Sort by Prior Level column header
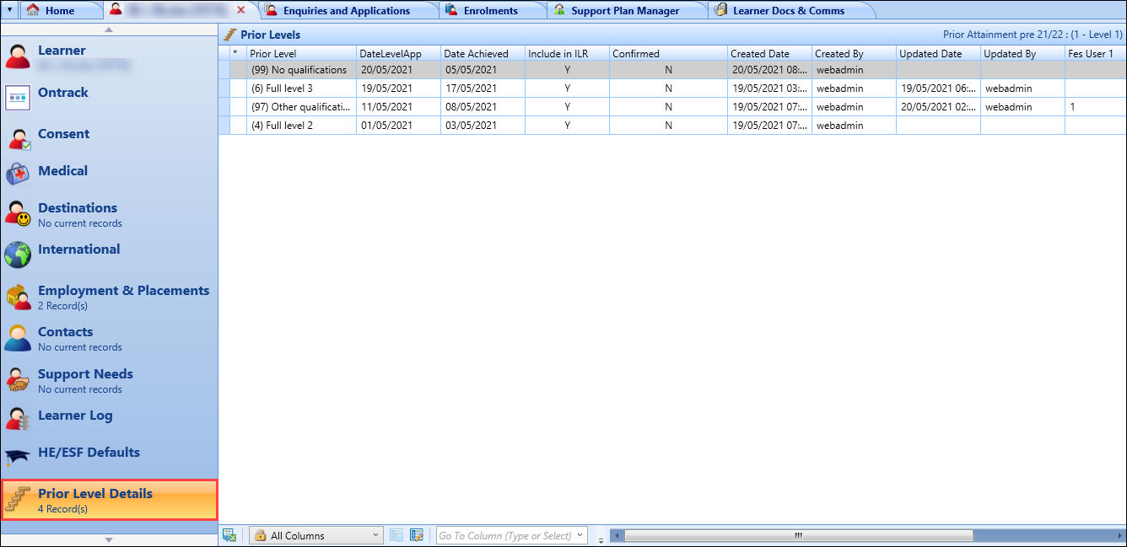This screenshot has height=547, width=1127. [301, 53]
